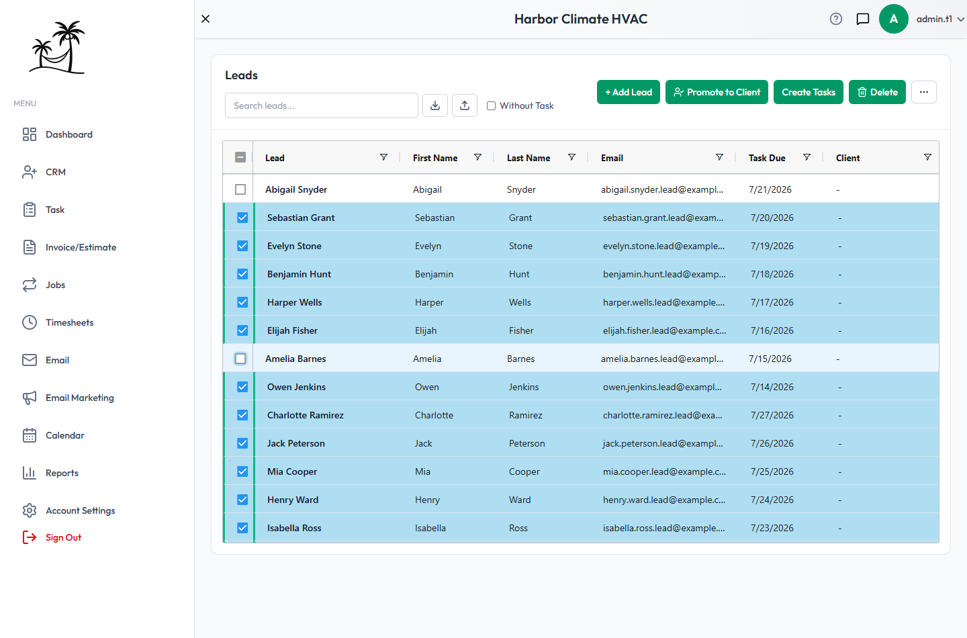
Task: Click the CRM person-plus icon
Action: pos(30,172)
